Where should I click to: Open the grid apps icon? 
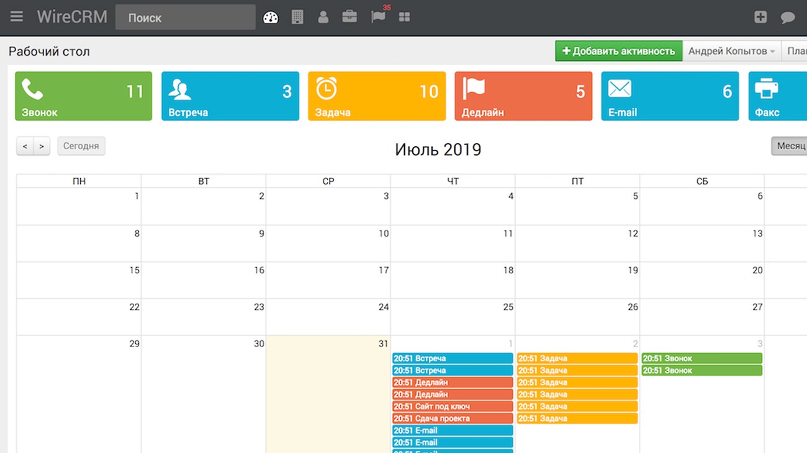click(404, 17)
